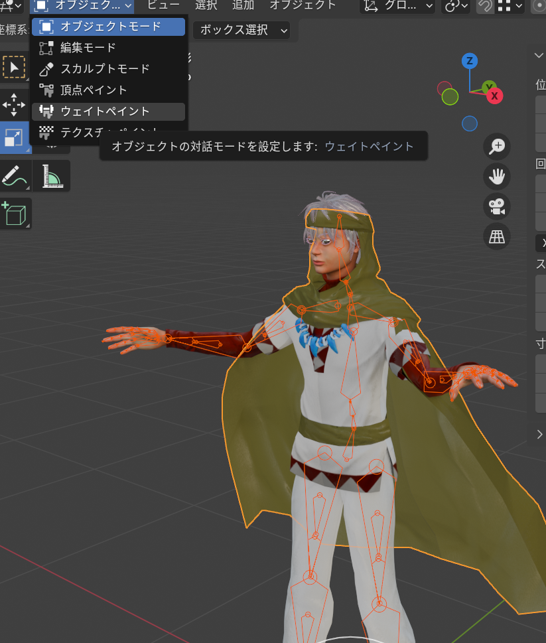
Task: Activate the Annotate pencil tool
Action: pyautogui.click(x=14, y=177)
